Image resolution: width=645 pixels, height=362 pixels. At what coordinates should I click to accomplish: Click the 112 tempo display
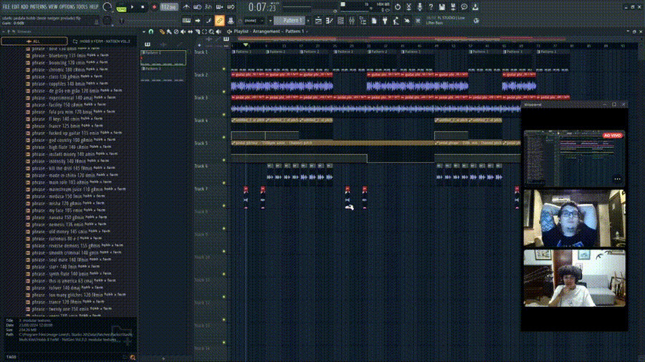(169, 7)
